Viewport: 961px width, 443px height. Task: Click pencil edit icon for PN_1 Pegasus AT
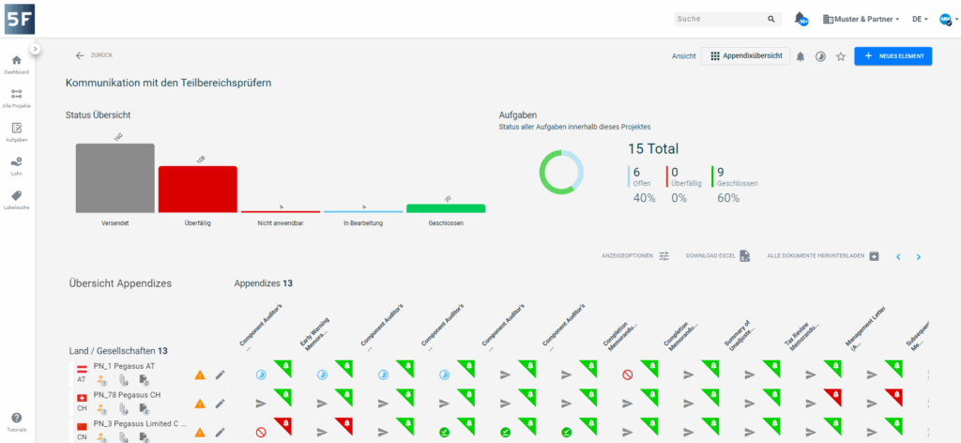(220, 374)
